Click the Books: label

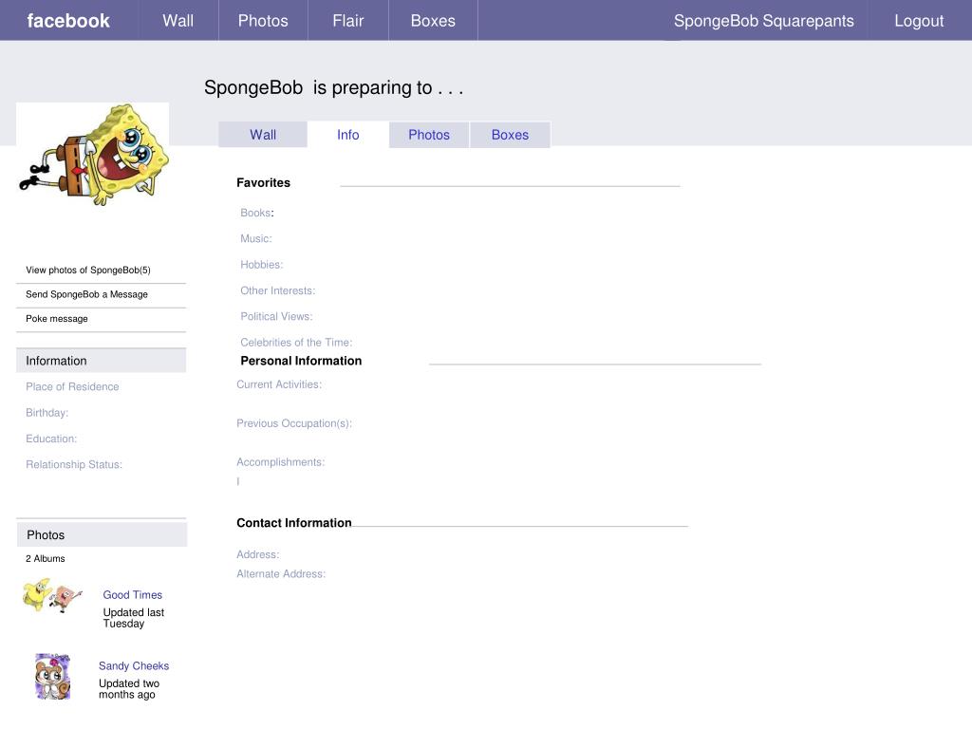[257, 213]
